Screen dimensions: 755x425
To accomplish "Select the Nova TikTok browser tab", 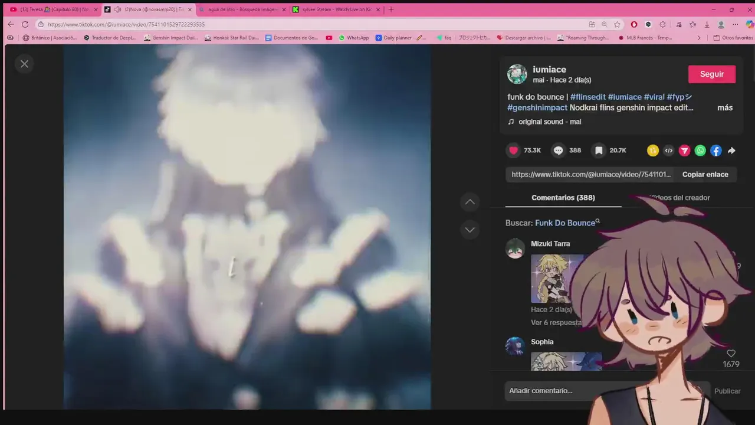I will pyautogui.click(x=147, y=9).
